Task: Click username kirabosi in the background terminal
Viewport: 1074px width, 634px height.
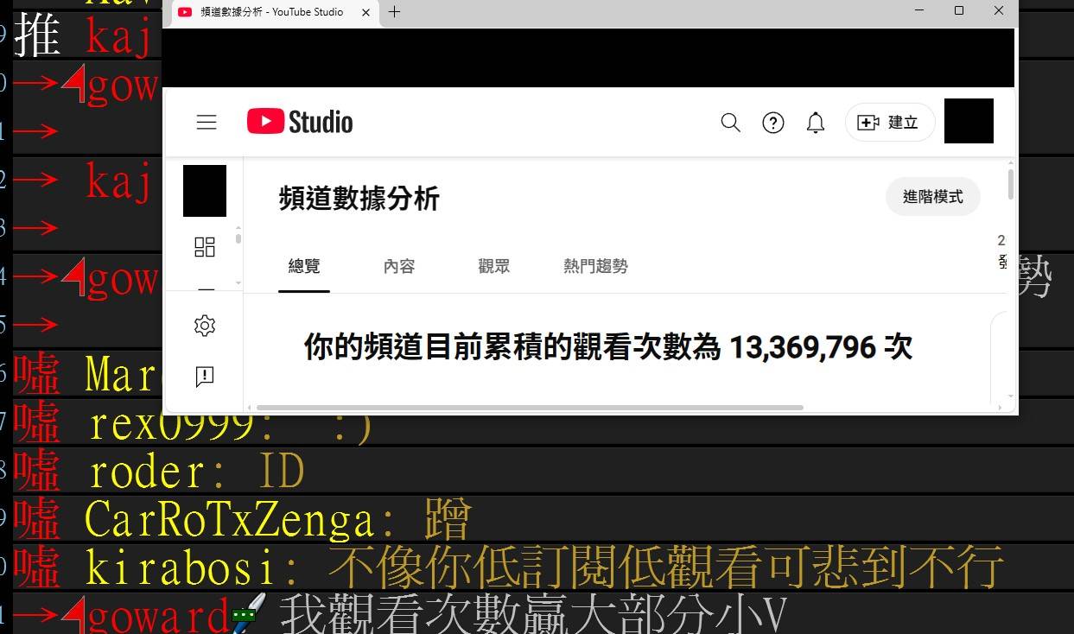Action: pyautogui.click(x=182, y=567)
